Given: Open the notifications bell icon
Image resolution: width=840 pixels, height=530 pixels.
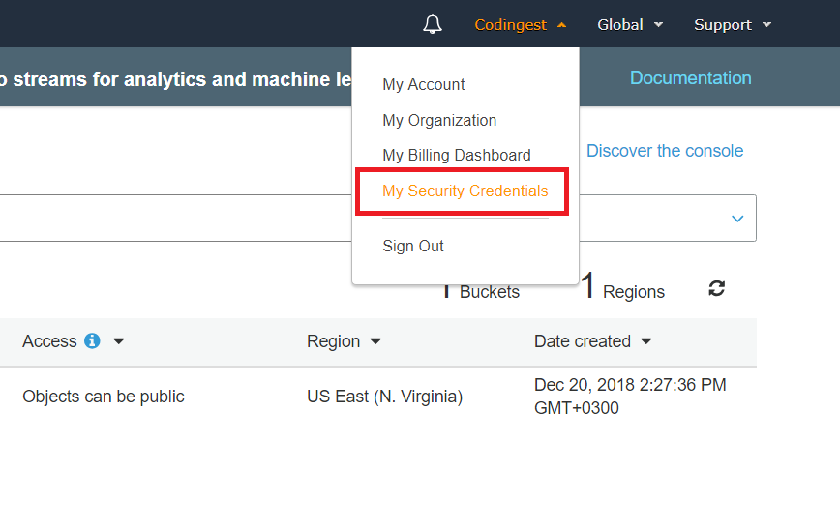Looking at the screenshot, I should click(x=433, y=25).
